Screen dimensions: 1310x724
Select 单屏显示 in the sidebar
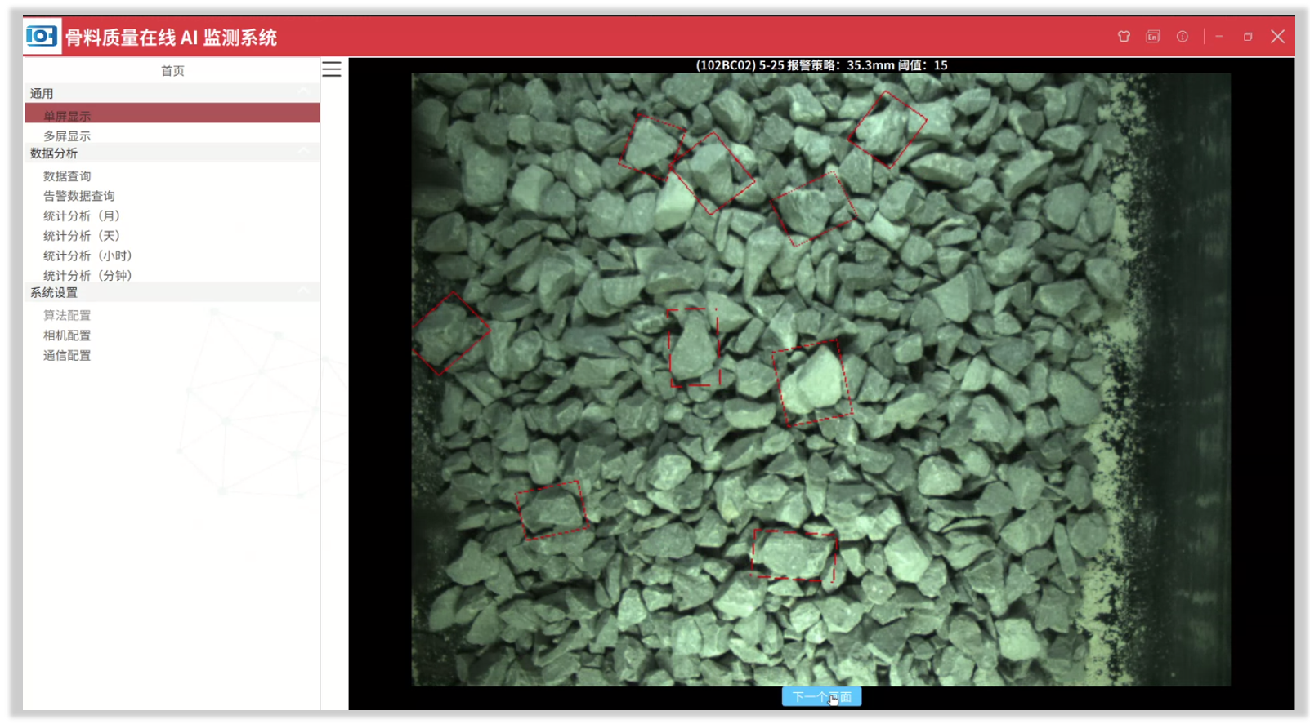(x=67, y=116)
